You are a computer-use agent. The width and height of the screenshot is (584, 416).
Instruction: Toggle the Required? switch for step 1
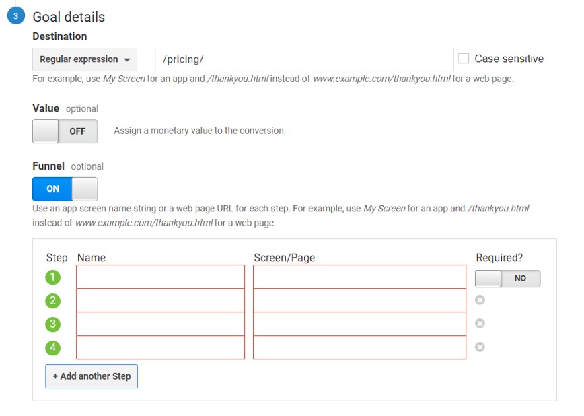point(508,279)
